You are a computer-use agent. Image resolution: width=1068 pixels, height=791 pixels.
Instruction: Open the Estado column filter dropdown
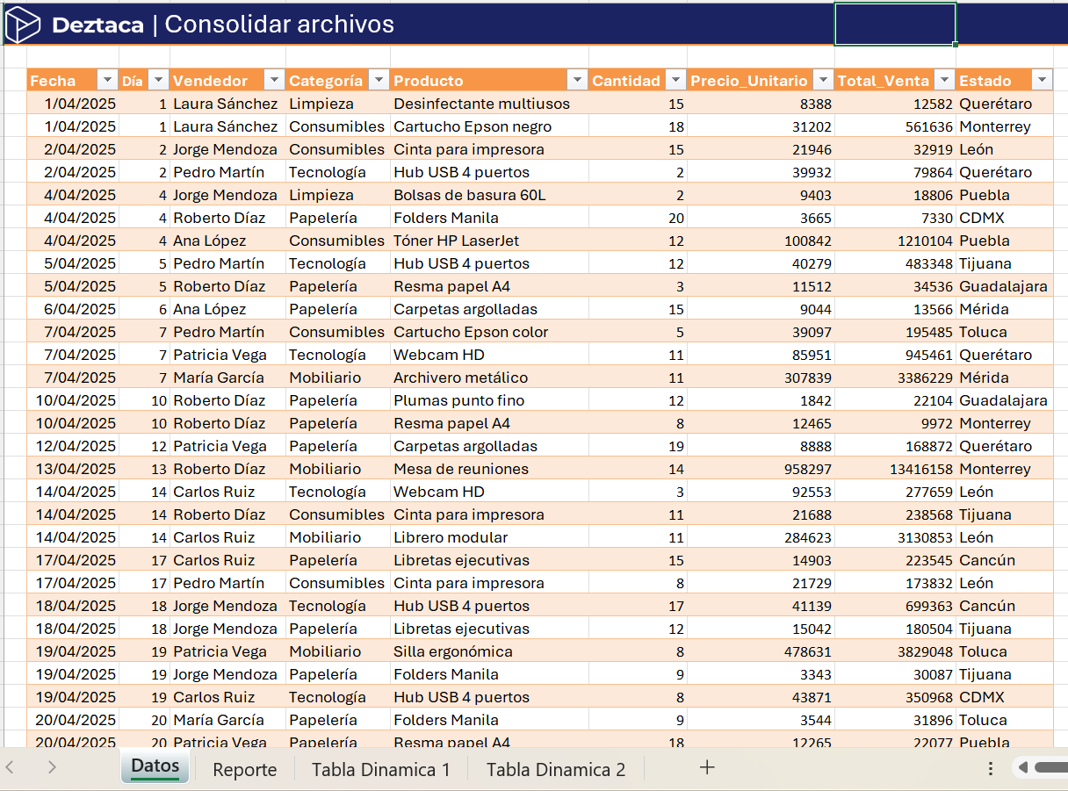click(1042, 80)
